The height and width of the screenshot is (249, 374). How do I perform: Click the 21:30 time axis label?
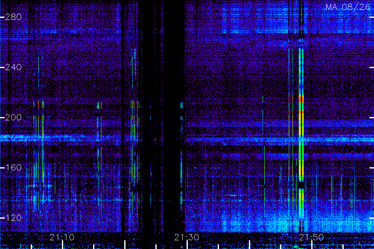tap(187, 237)
